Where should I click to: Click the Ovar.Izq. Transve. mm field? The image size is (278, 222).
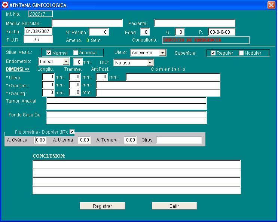(75, 92)
